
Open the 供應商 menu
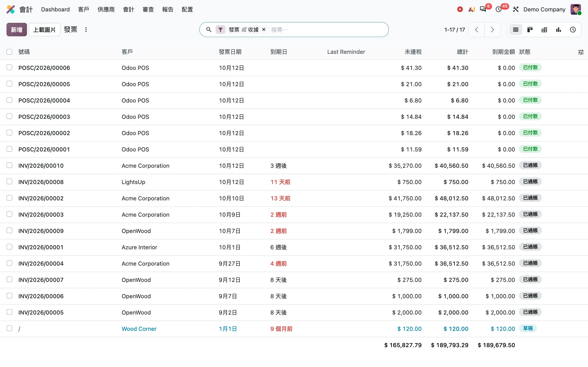click(x=106, y=10)
